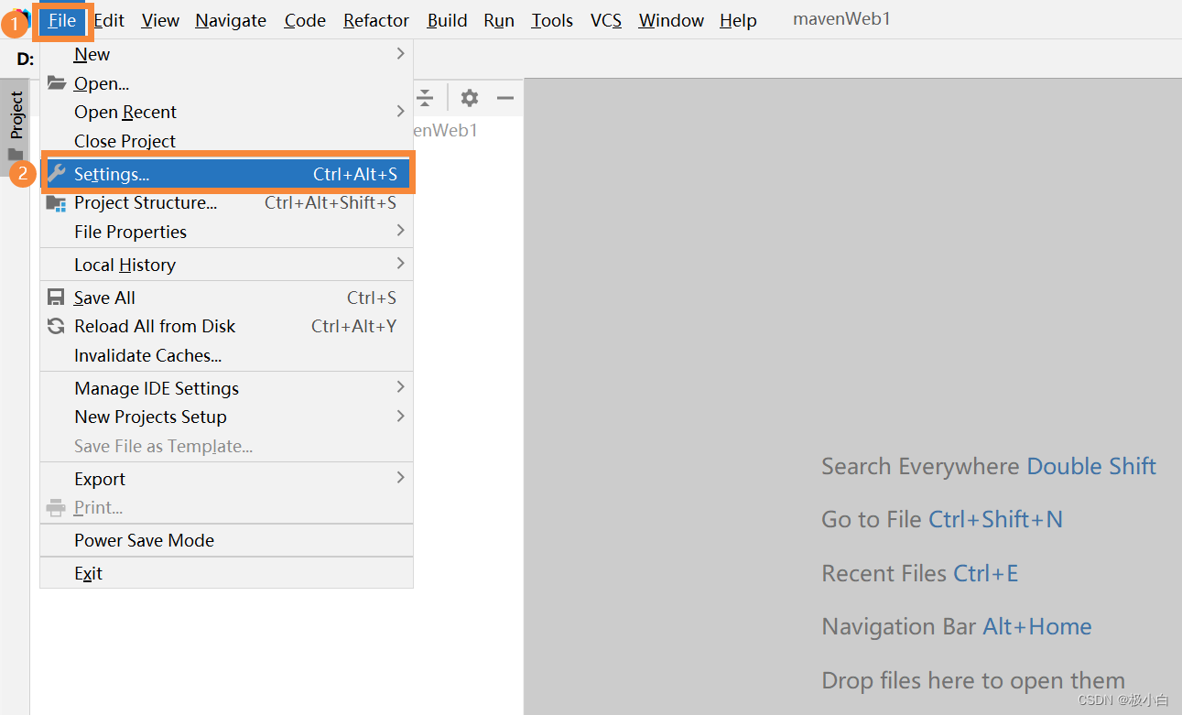The image size is (1182, 715).
Task: Select Close Project
Action: pyautogui.click(x=226, y=141)
